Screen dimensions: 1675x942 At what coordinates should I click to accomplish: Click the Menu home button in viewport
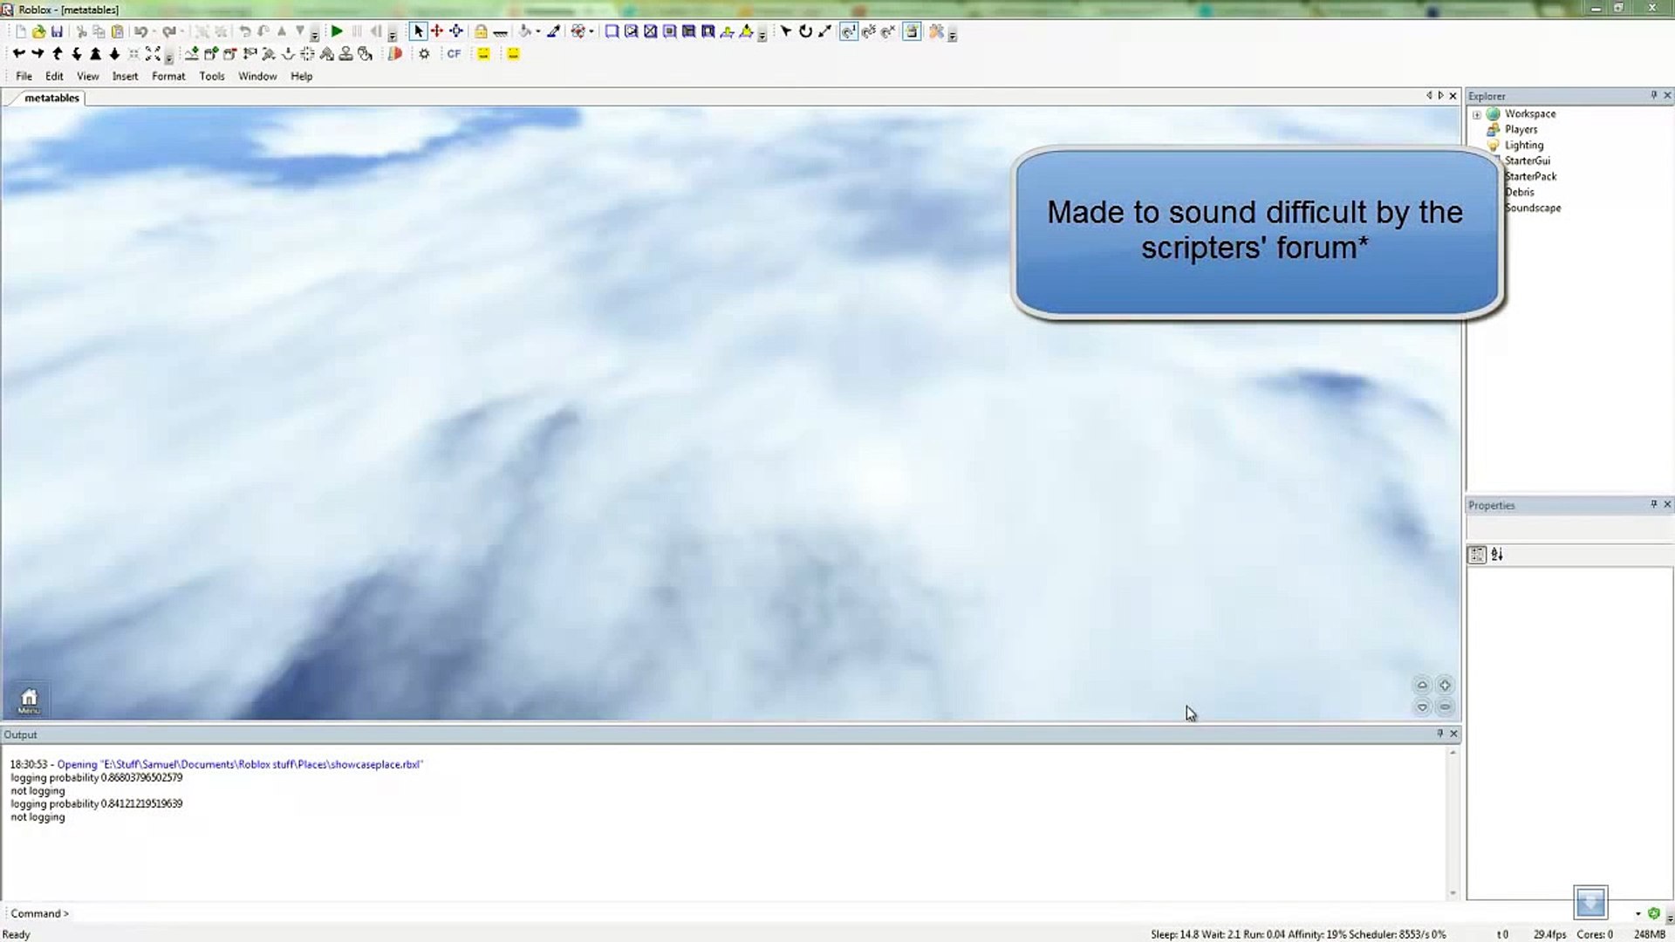(29, 700)
